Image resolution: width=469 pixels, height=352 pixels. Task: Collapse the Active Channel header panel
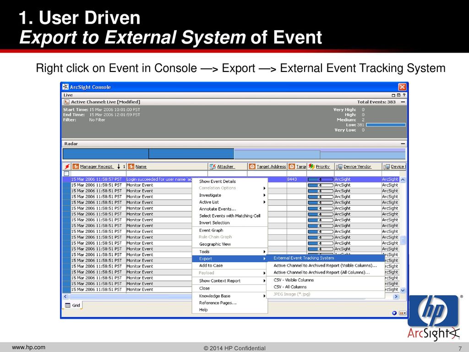point(403,102)
